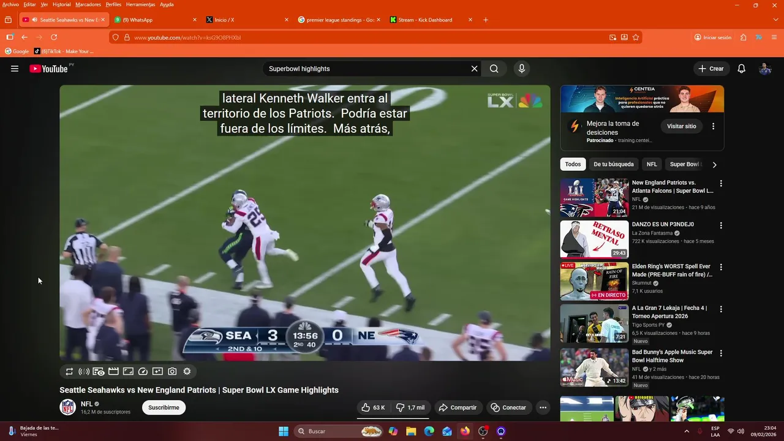Viewport: 784px width, 441px height.
Task: Dislike the video with thumbs down
Action: tap(410, 407)
